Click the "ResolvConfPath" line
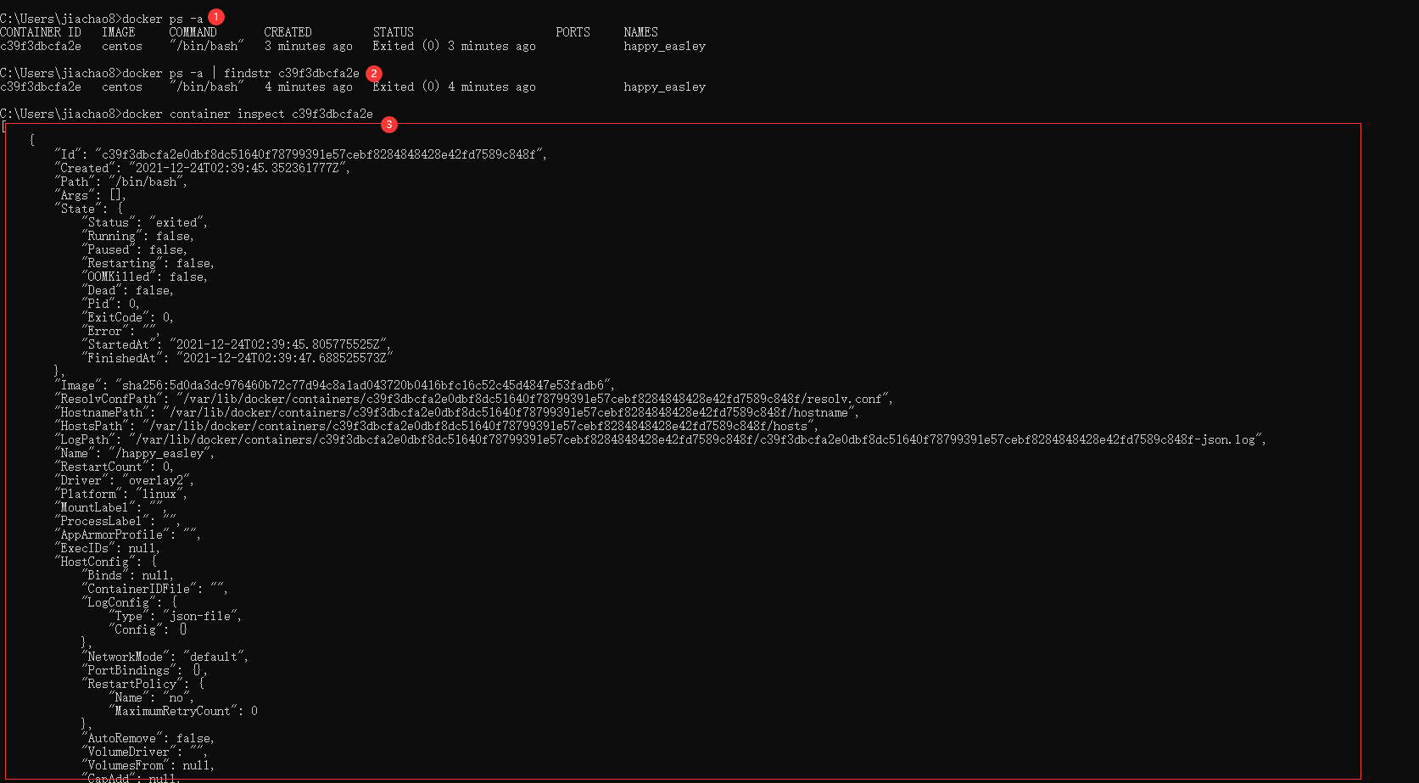This screenshot has width=1419, height=783. click(474, 399)
